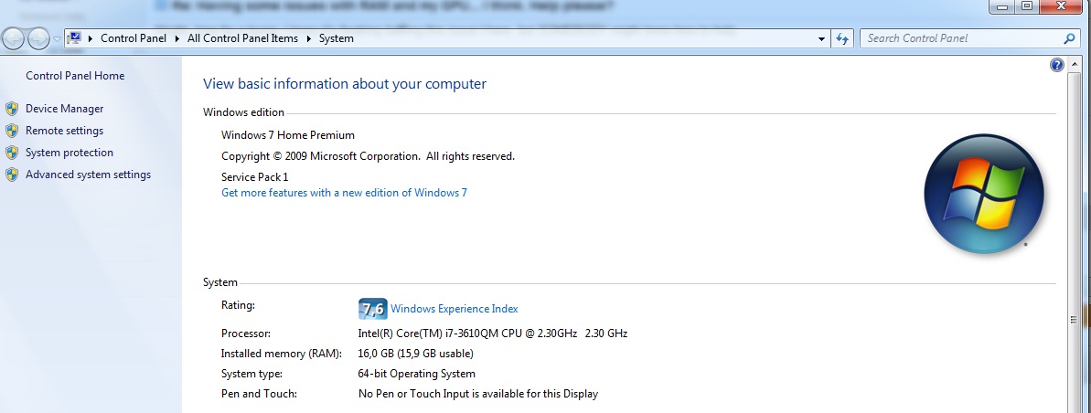The image size is (1091, 413).
Task: Click the shield icon beside Advanced system settings
Action: click(x=12, y=175)
